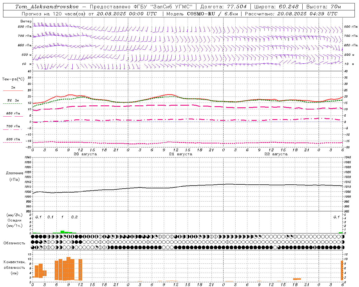Click the left 'Ветер' wind panel label
The height and width of the screenshot is (287, 359).
26,21
